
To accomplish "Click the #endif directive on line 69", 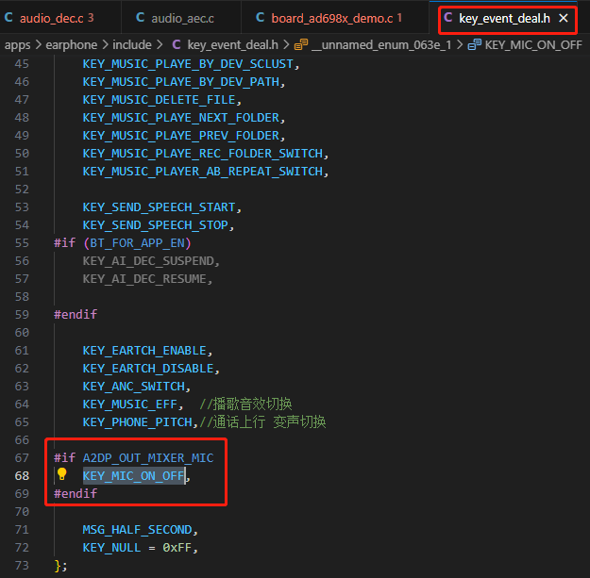I will pyautogui.click(x=76, y=494).
